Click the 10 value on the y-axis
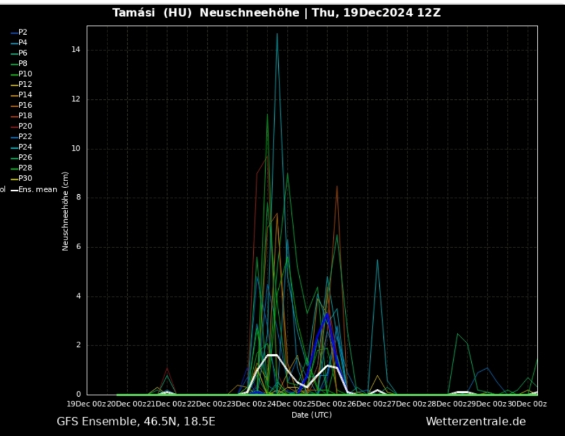The width and height of the screenshot is (565, 436). tap(76, 149)
